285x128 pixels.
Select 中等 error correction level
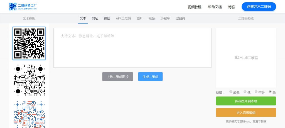point(256,92)
